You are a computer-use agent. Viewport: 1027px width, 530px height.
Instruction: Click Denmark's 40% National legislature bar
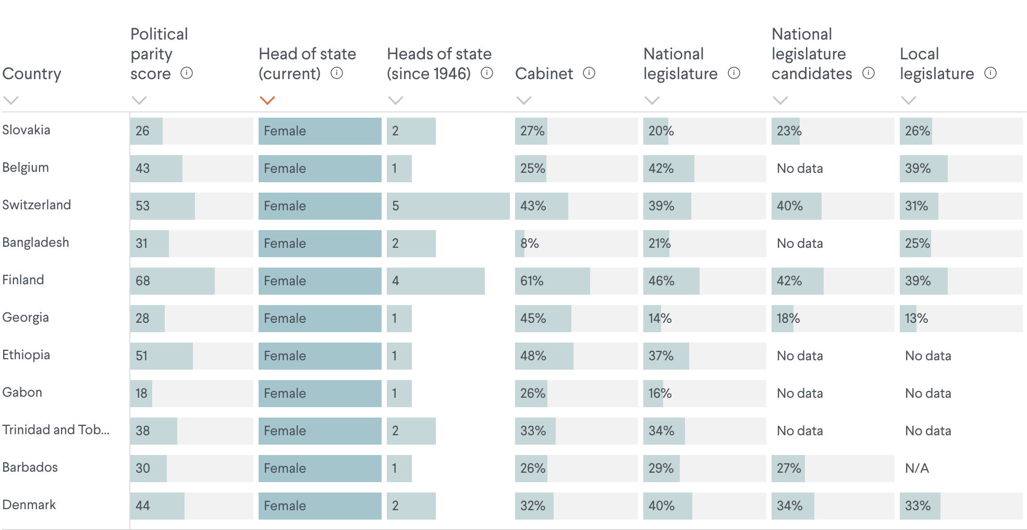668,506
